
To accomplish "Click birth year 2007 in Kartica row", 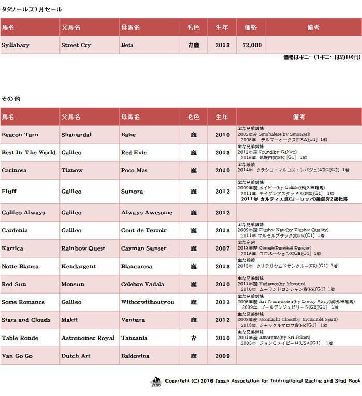I will 222,248.
